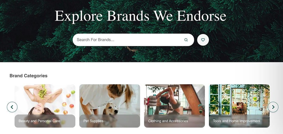This screenshot has width=283, height=134.
Task: Click the magnifying glass search icon
Action: pos(186,40)
